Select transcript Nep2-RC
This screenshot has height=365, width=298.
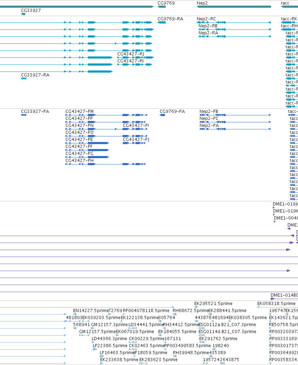[206, 19]
